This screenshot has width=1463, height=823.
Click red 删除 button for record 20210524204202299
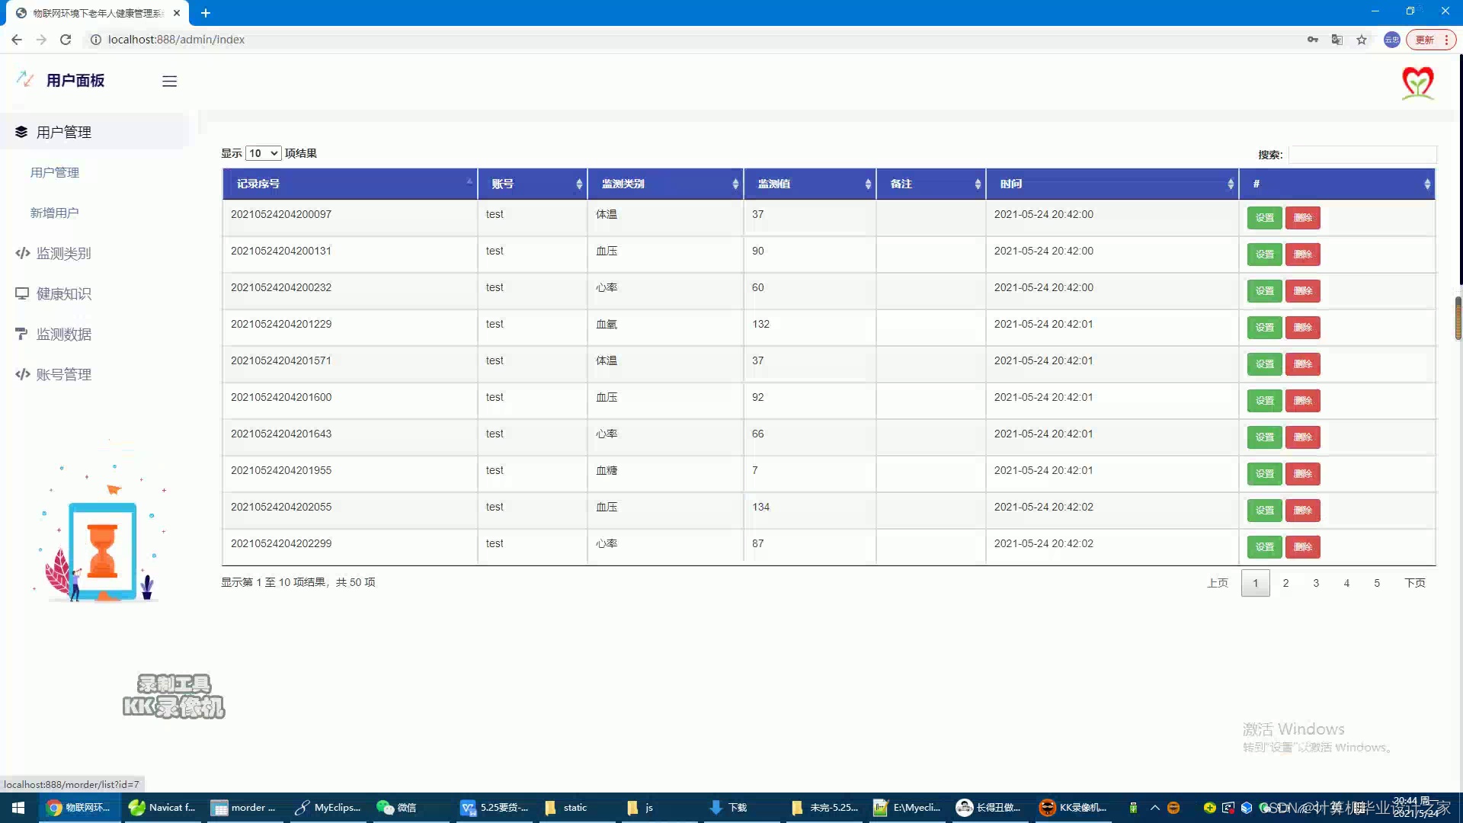[1302, 547]
